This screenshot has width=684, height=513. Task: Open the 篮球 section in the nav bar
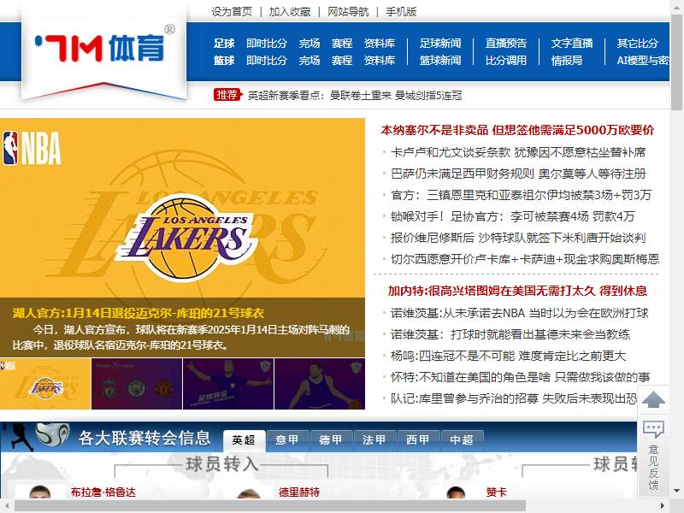pyautogui.click(x=224, y=60)
